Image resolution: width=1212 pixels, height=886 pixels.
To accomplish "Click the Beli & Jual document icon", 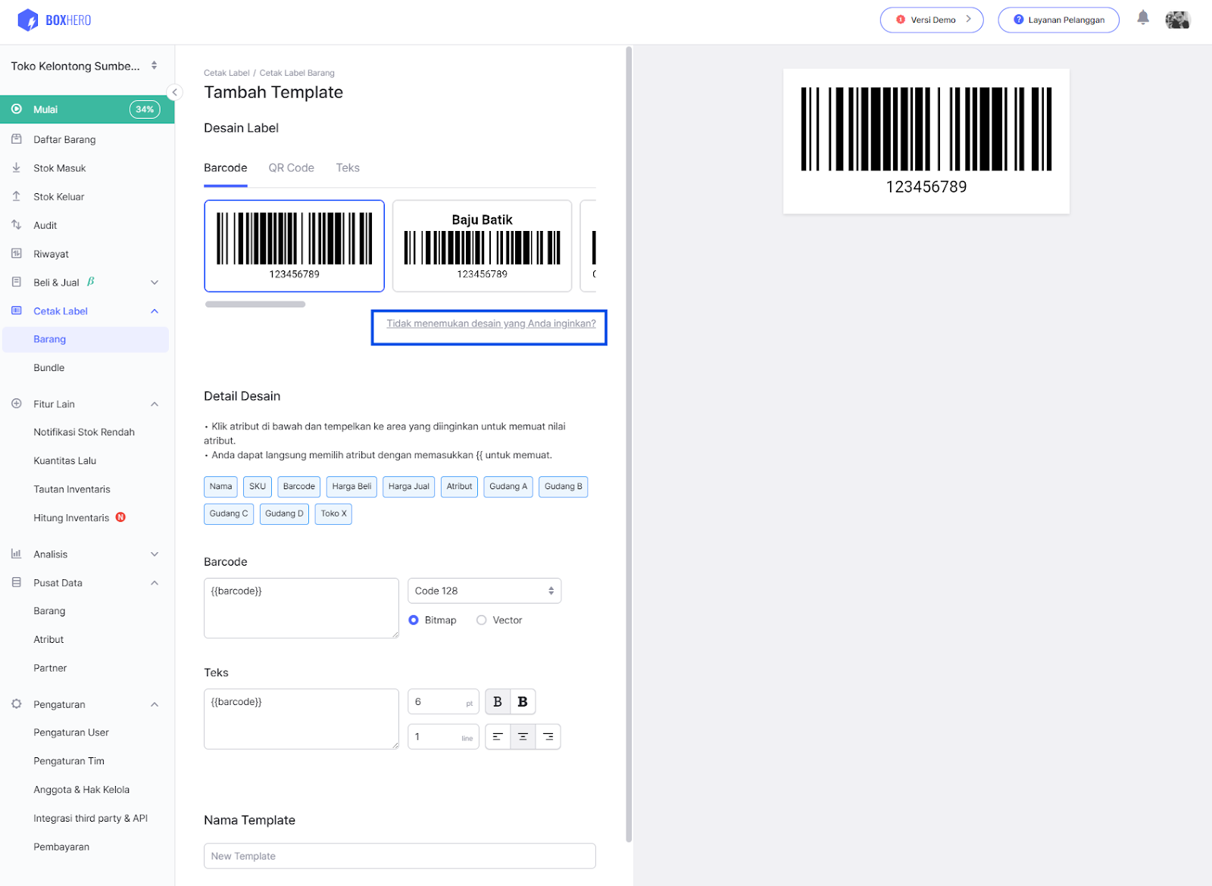I will pyautogui.click(x=17, y=282).
